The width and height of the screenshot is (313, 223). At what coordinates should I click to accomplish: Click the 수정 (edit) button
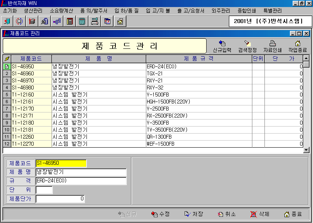pos(160,214)
